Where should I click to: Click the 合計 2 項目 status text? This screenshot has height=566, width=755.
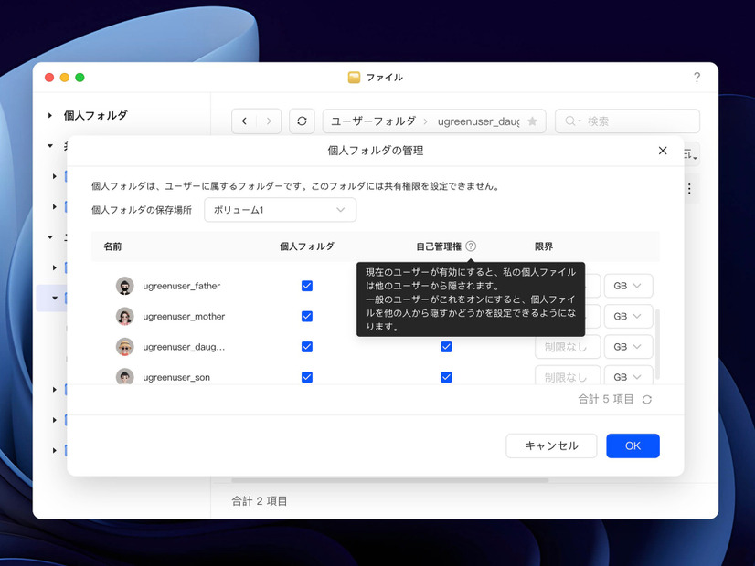point(260,501)
